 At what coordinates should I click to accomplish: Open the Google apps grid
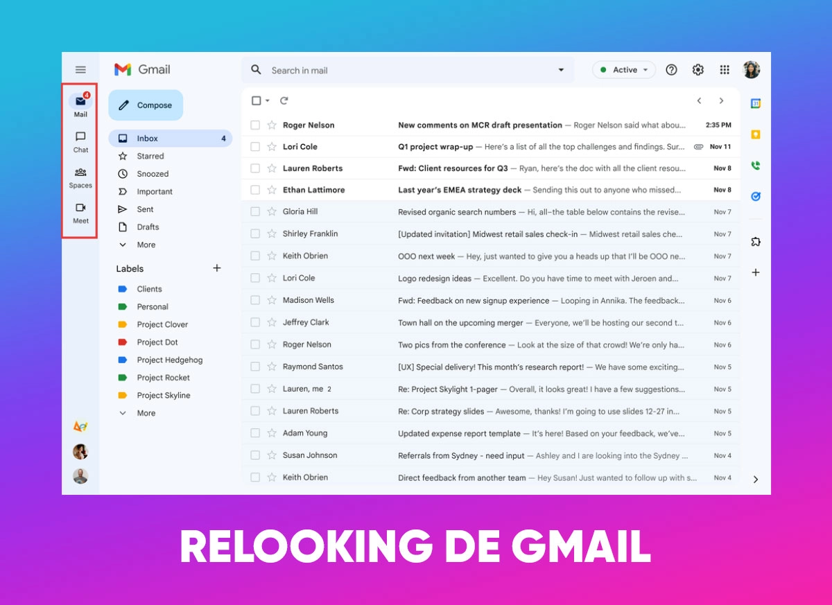725,70
